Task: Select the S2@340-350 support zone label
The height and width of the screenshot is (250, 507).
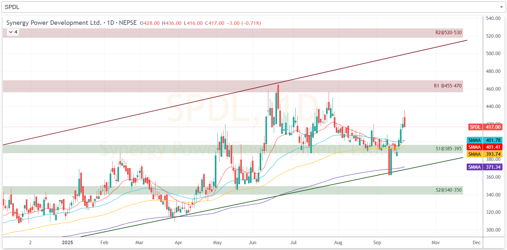Action: [449, 190]
